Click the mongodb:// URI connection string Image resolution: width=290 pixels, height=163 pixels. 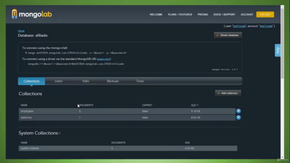pyautogui.click(x=76, y=64)
